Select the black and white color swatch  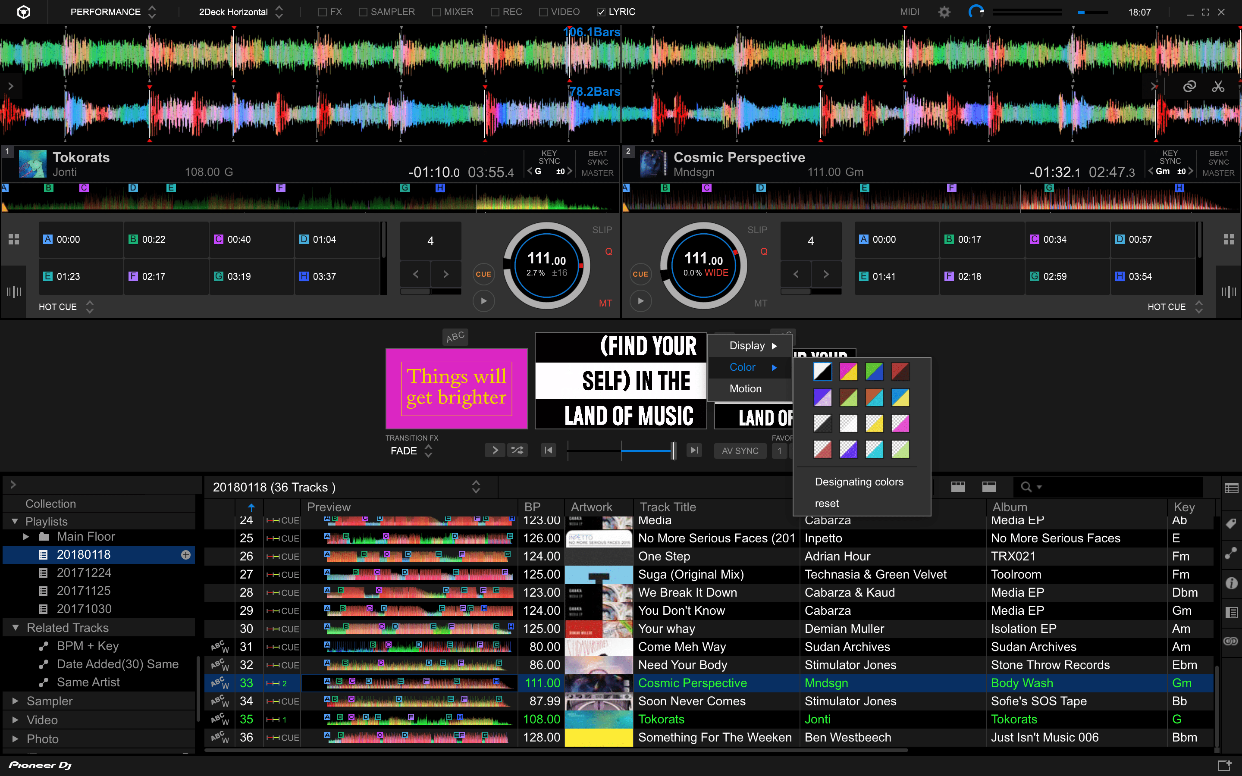822,372
